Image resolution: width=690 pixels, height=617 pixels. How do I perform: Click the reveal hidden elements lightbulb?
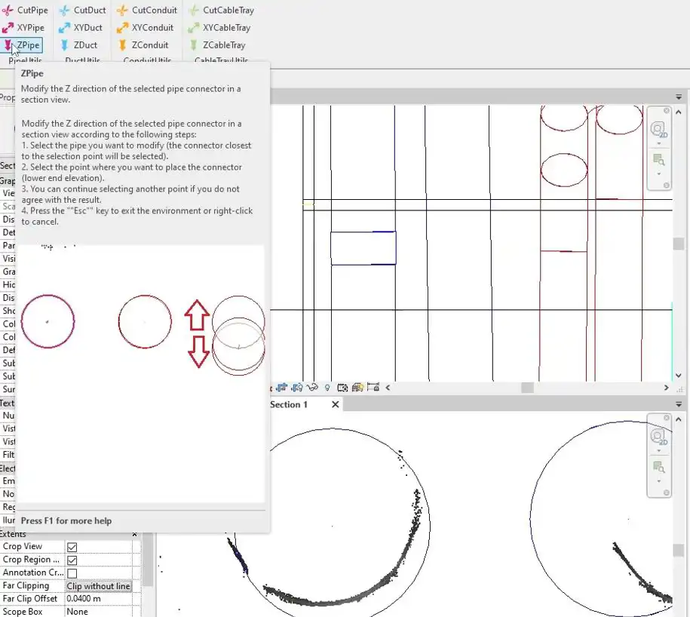(x=327, y=388)
